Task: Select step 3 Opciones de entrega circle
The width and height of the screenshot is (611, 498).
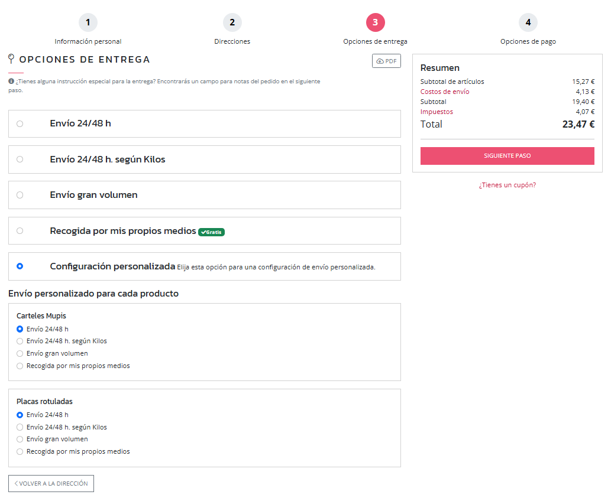Action: tap(375, 23)
